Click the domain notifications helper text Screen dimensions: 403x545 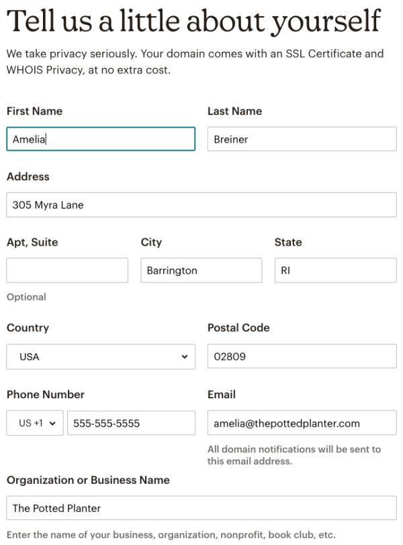click(x=294, y=455)
